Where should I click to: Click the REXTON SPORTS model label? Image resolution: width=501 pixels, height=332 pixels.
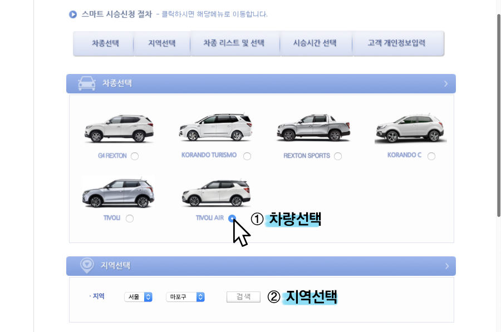tap(307, 156)
